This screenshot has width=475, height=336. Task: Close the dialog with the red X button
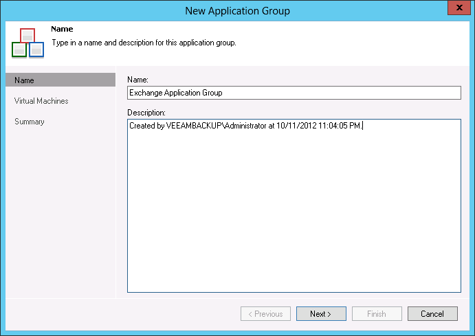click(x=456, y=8)
